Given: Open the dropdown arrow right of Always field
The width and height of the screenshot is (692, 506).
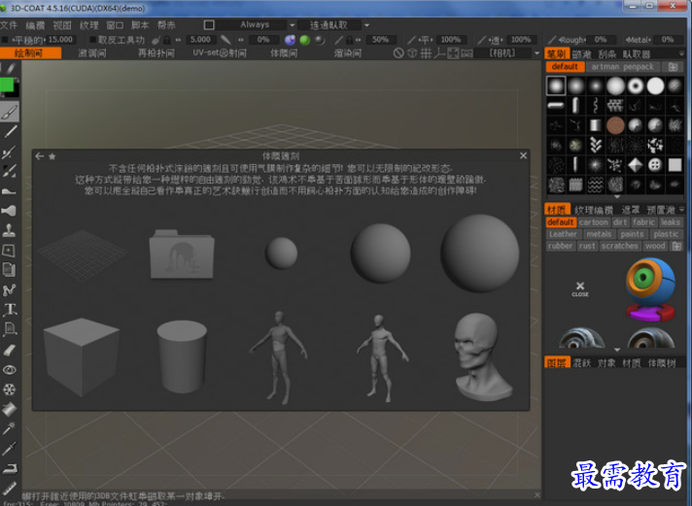Looking at the screenshot, I should coord(292,25).
